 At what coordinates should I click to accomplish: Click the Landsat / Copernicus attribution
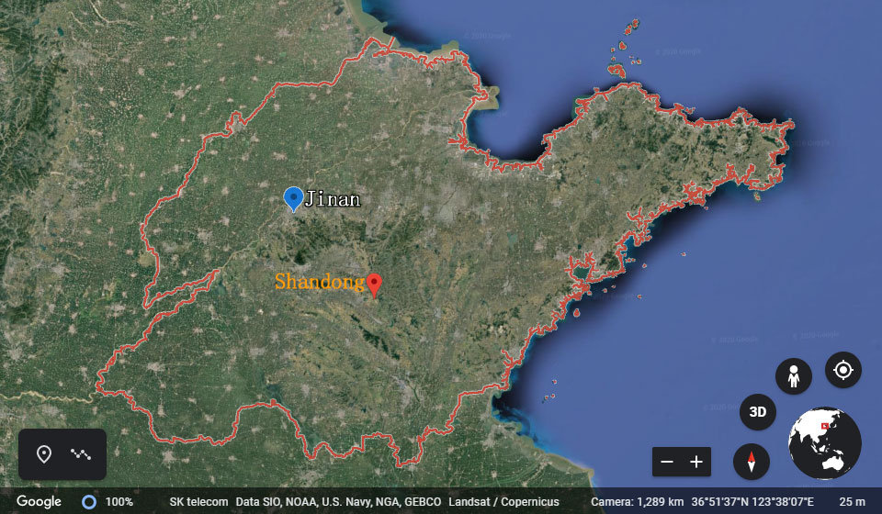click(503, 502)
